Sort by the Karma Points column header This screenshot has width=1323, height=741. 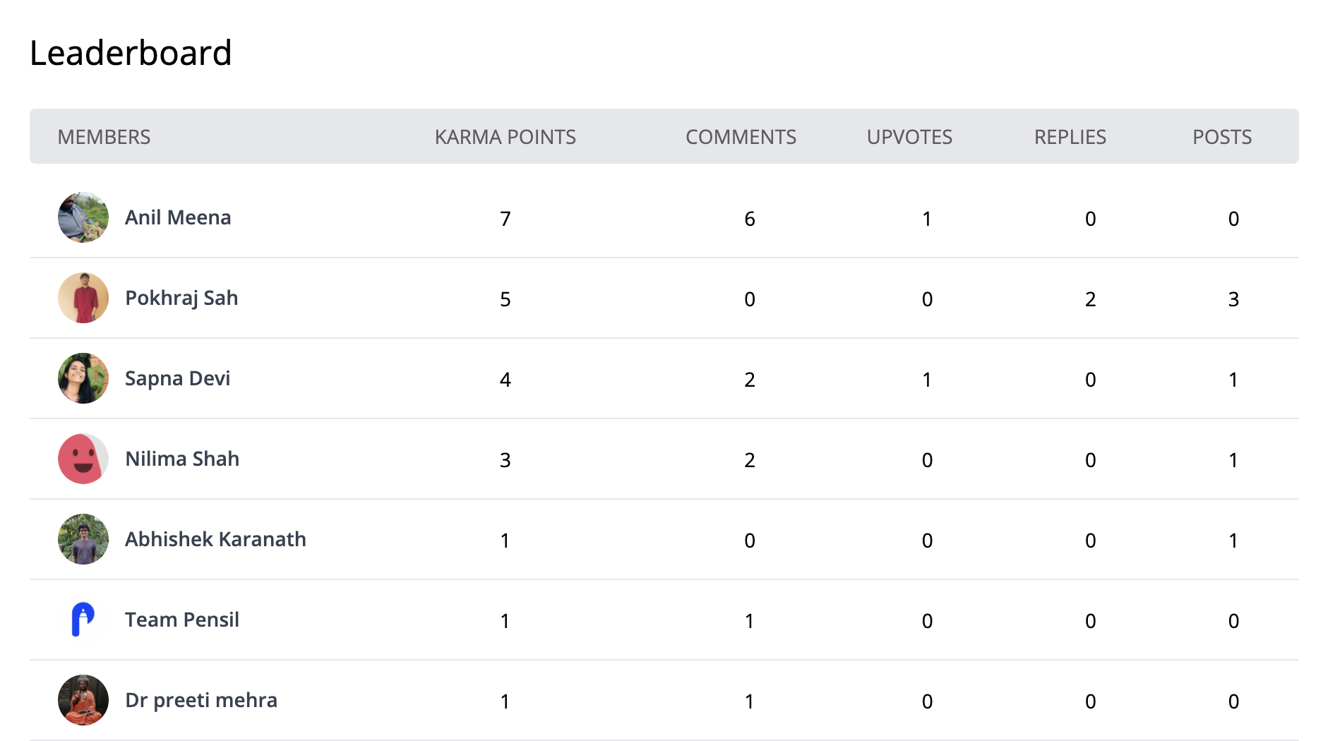[505, 137]
